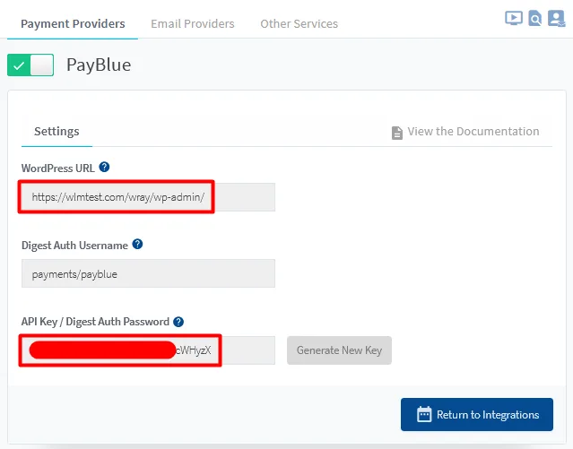Click the WordPress URL help question mark
Screen dimensions: 573x449
(x=104, y=167)
